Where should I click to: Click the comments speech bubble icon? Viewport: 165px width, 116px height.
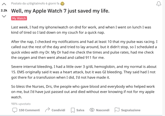pos(15,110)
